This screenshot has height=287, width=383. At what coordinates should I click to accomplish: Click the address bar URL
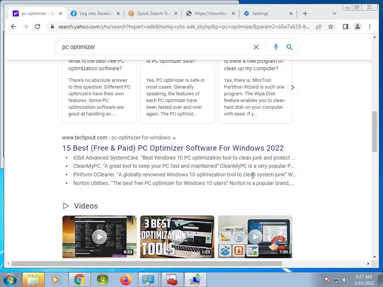click(x=184, y=27)
